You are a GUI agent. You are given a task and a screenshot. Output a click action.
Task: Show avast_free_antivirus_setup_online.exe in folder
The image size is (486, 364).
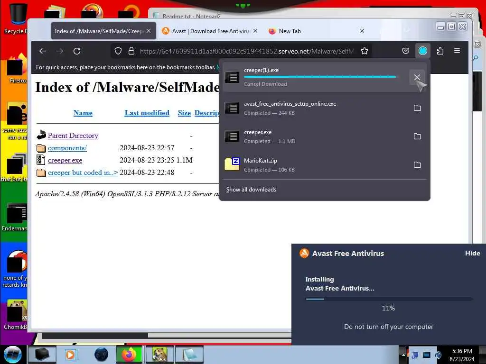417,108
